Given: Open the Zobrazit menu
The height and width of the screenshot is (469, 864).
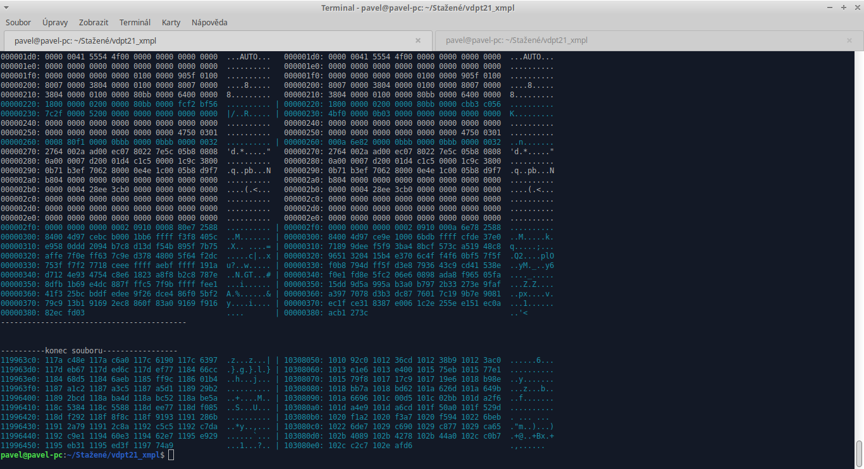Looking at the screenshot, I should [x=94, y=22].
